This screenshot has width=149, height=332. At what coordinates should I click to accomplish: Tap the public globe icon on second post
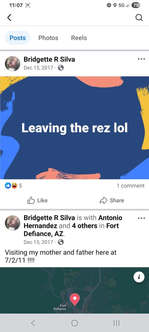pos(61,242)
